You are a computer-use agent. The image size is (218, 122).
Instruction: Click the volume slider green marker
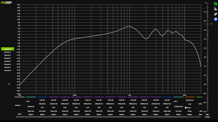(x=212, y=24)
